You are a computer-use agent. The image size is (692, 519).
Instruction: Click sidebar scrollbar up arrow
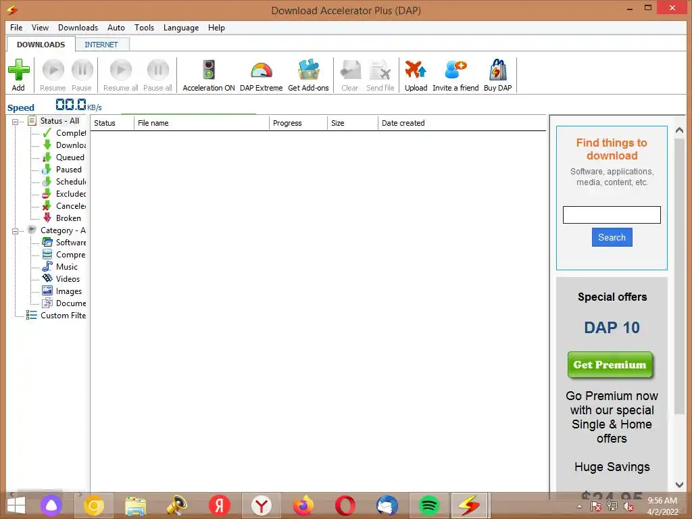coord(679,130)
